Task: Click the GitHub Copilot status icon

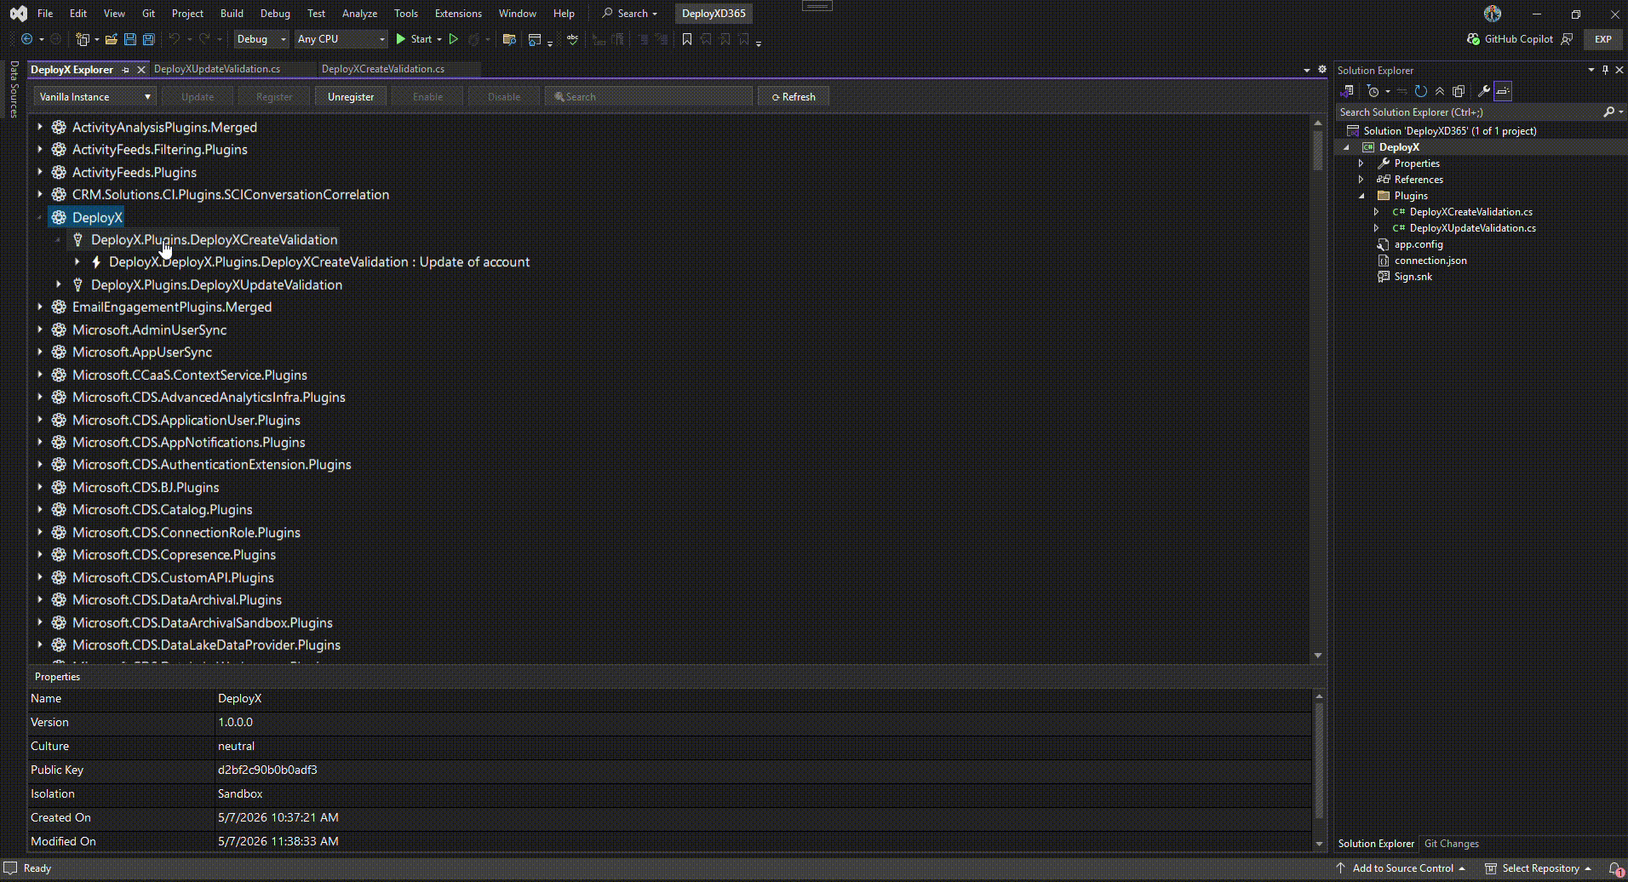Action: click(x=1473, y=39)
